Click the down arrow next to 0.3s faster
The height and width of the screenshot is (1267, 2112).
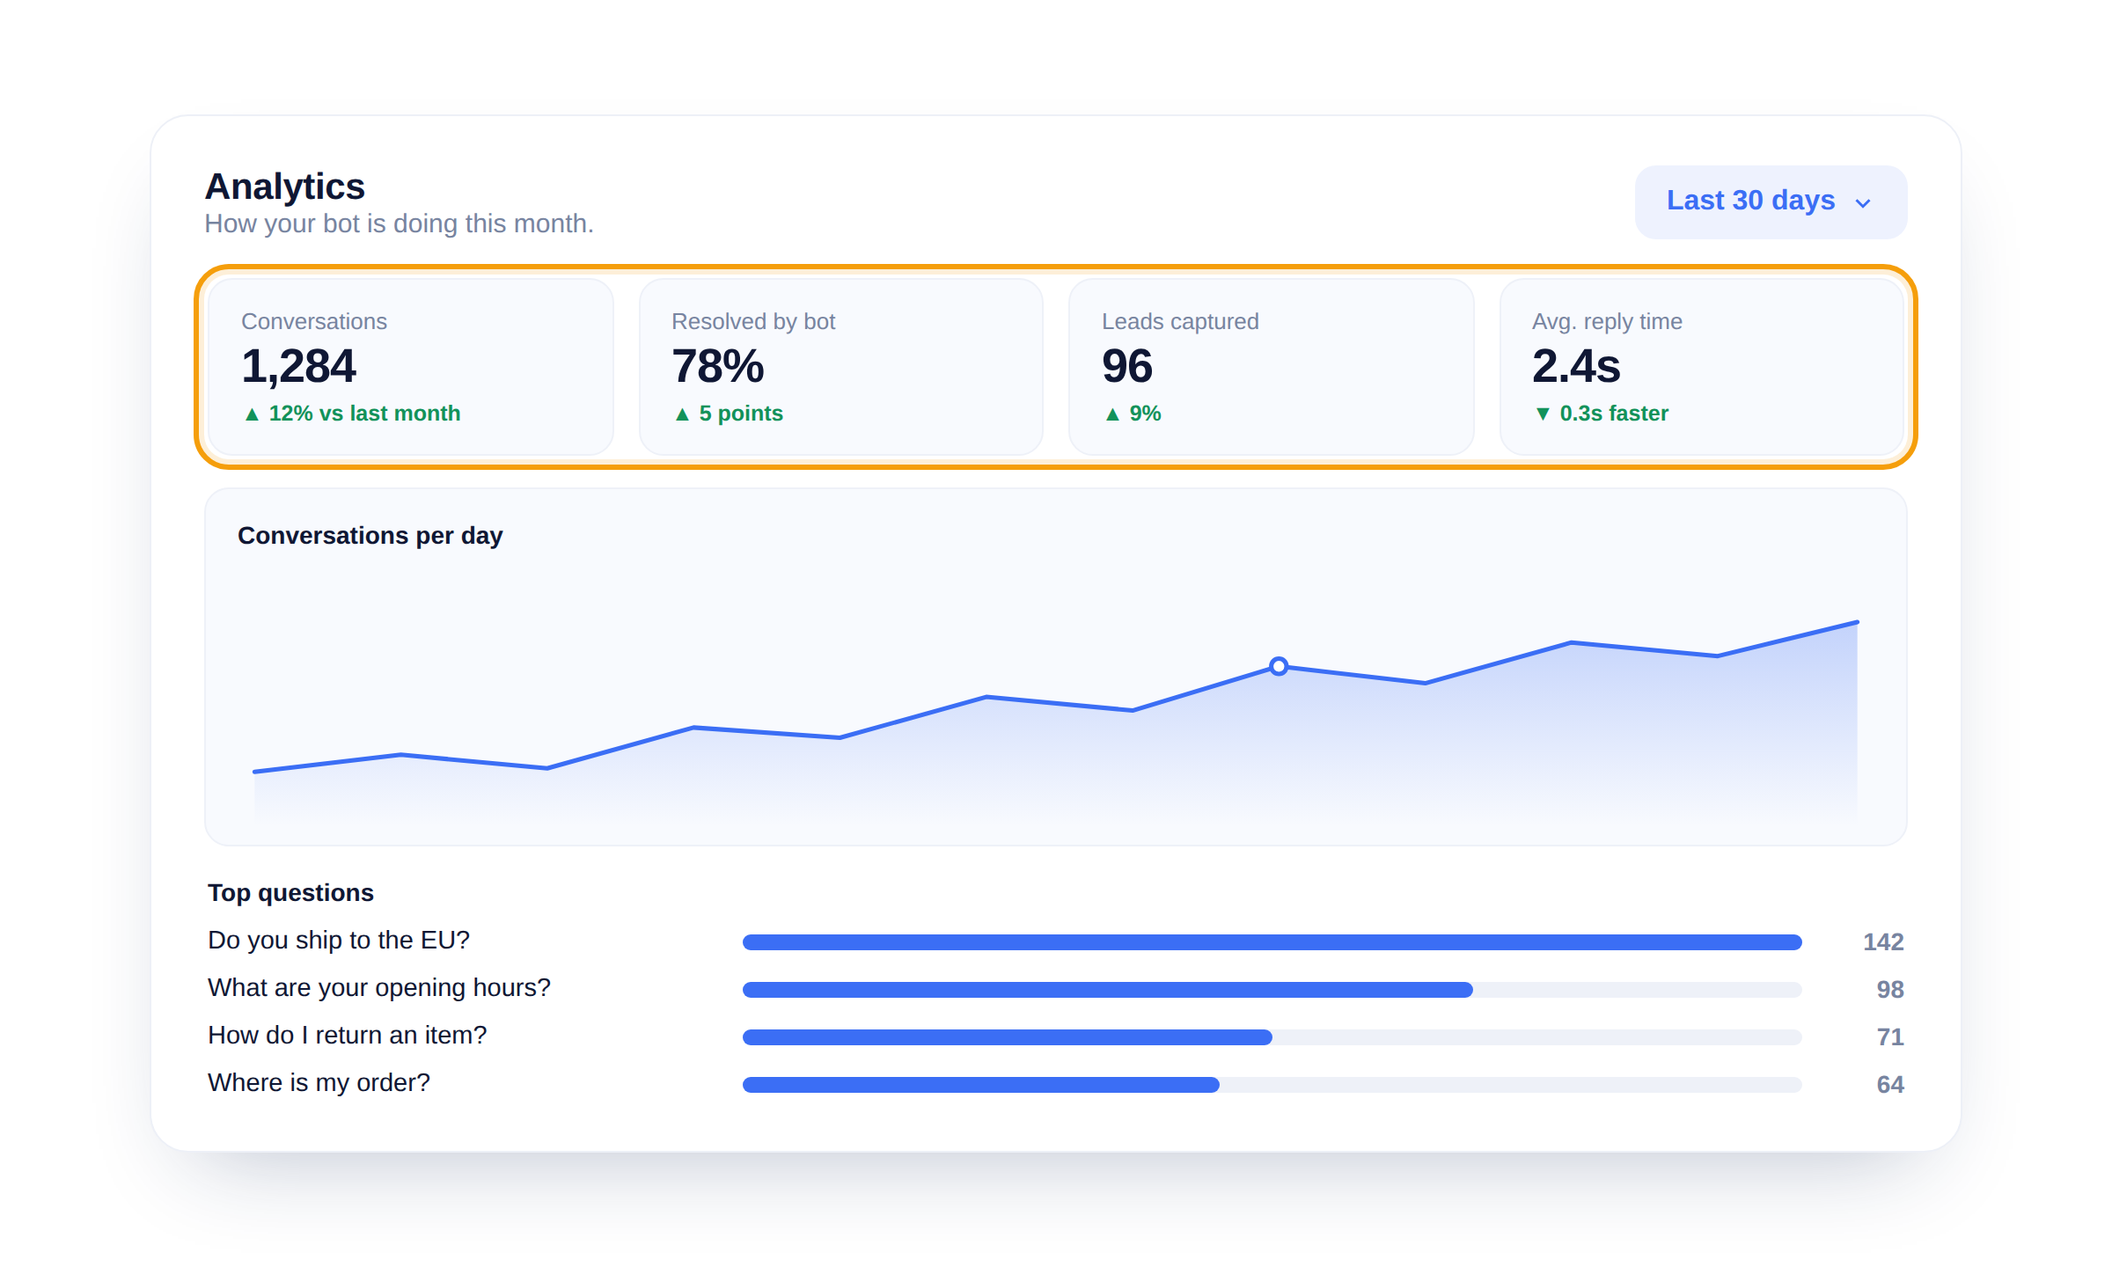click(x=1543, y=414)
